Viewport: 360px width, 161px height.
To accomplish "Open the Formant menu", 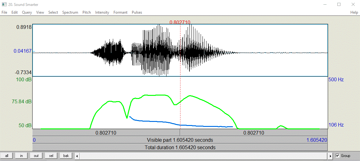I will (x=120, y=12).
